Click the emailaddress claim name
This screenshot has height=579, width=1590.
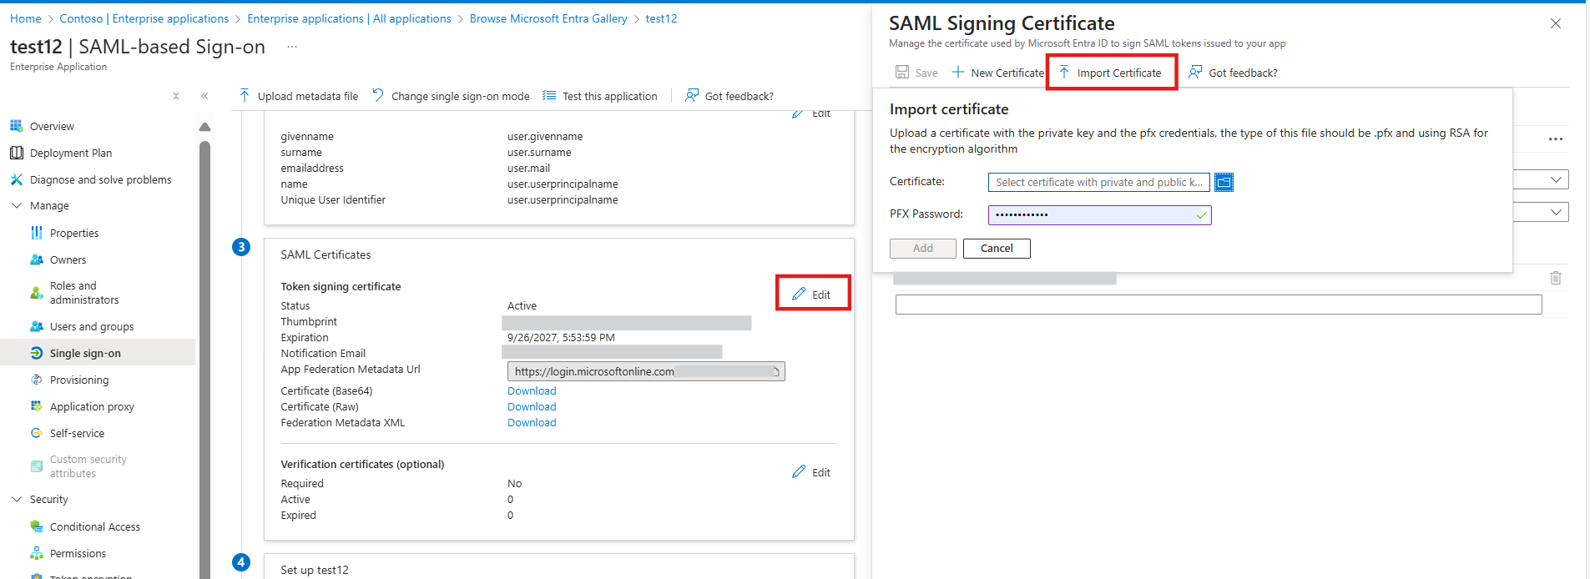tap(312, 169)
